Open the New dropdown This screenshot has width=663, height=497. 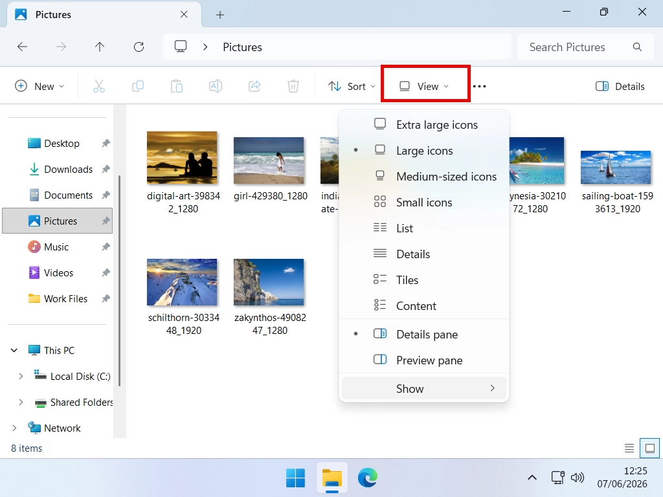click(x=39, y=86)
